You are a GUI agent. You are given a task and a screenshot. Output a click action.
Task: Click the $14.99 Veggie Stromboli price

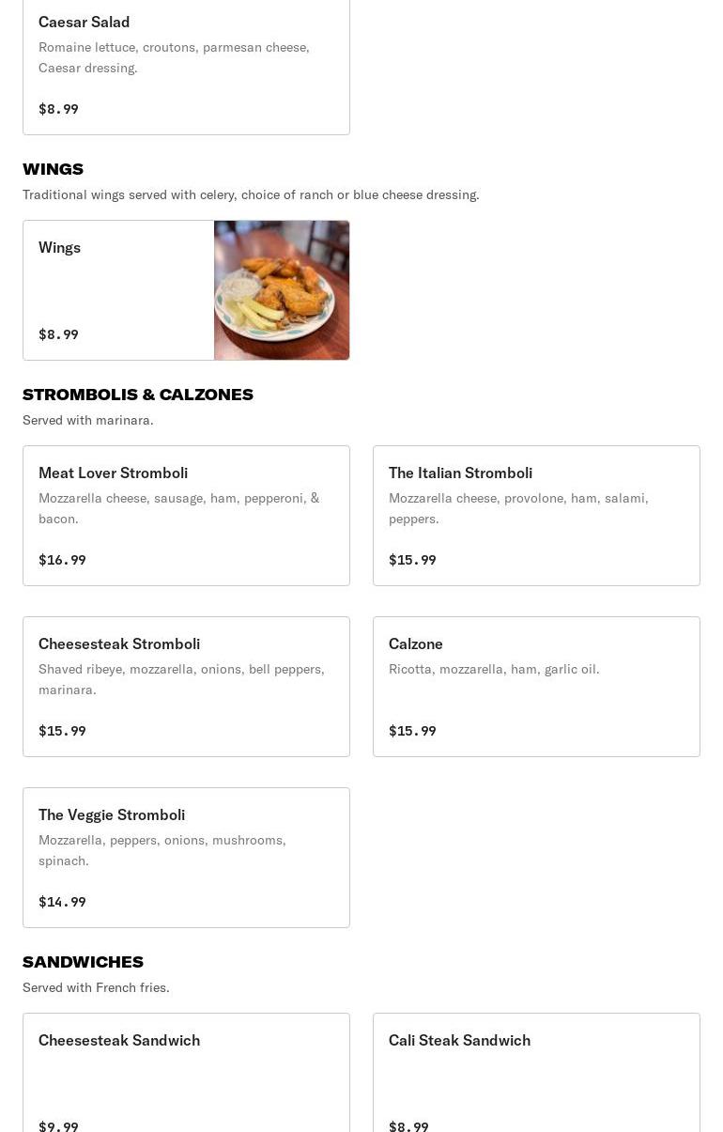62,902
